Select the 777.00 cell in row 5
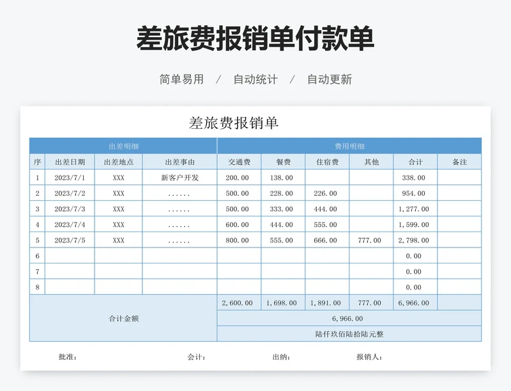The image size is (511, 391). pos(371,240)
